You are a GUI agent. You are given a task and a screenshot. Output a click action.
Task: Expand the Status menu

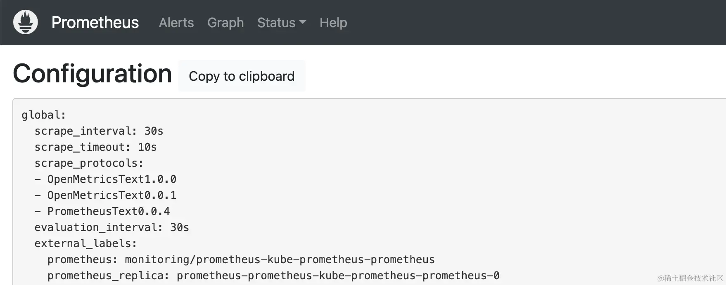(x=276, y=23)
